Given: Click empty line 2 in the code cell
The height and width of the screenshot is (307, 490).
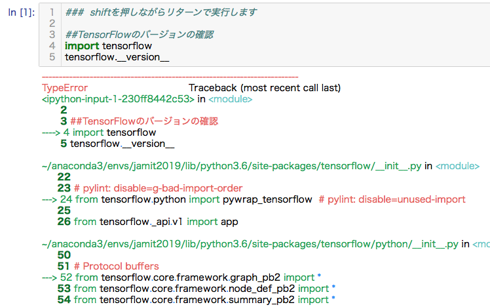Looking at the screenshot, I should (275, 24).
